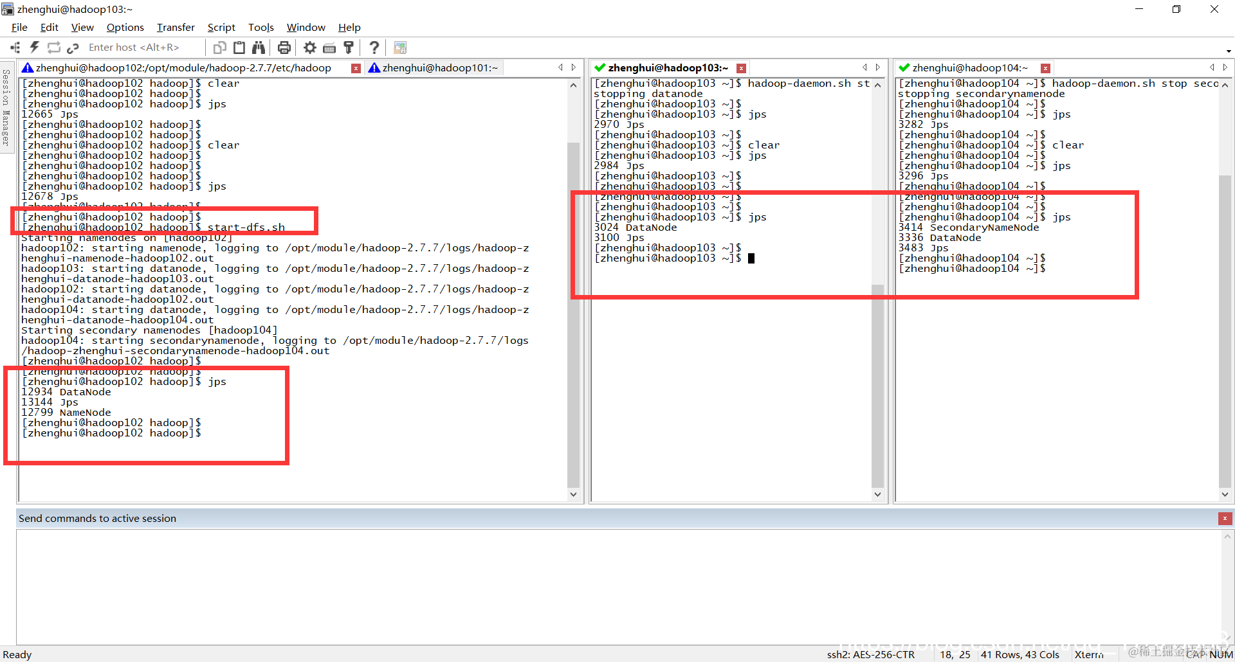Click the Print icon

coord(284,48)
